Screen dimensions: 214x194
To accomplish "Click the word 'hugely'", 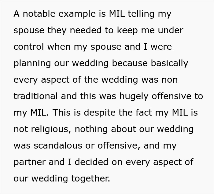I will click(134, 96).
